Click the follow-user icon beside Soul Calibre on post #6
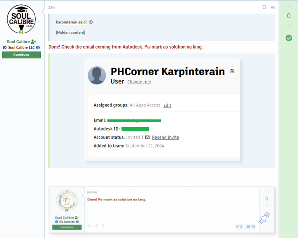This screenshot has width=298, height=238. coord(33,42)
